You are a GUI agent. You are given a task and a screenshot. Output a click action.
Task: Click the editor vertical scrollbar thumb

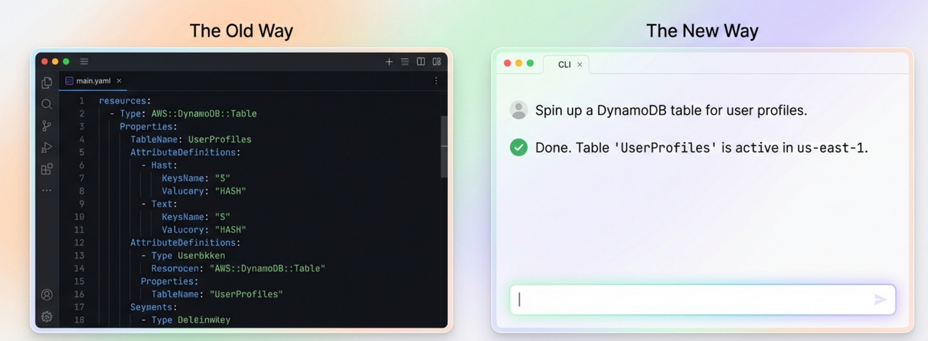point(444,147)
